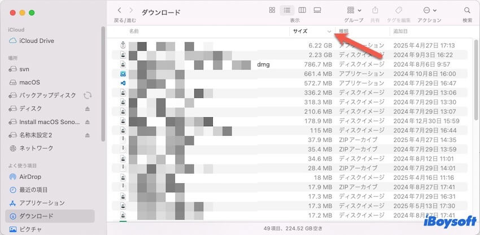Select アプリケーション in the sidebar
The height and width of the screenshot is (235, 480).
point(42,203)
